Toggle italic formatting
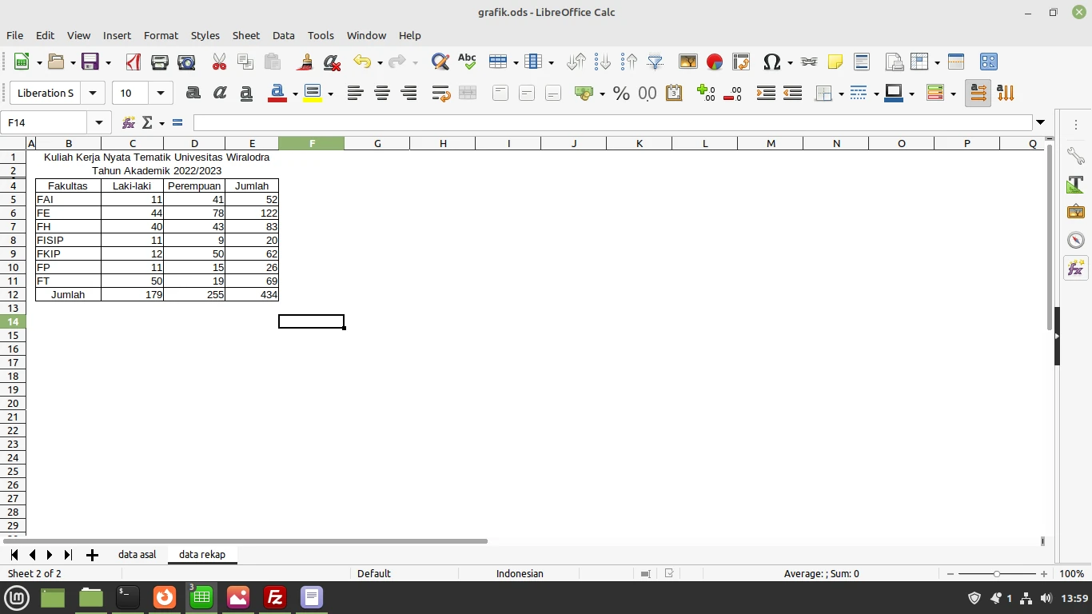 (x=220, y=93)
